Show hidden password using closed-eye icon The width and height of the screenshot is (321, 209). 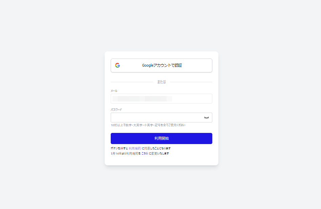tap(206, 118)
